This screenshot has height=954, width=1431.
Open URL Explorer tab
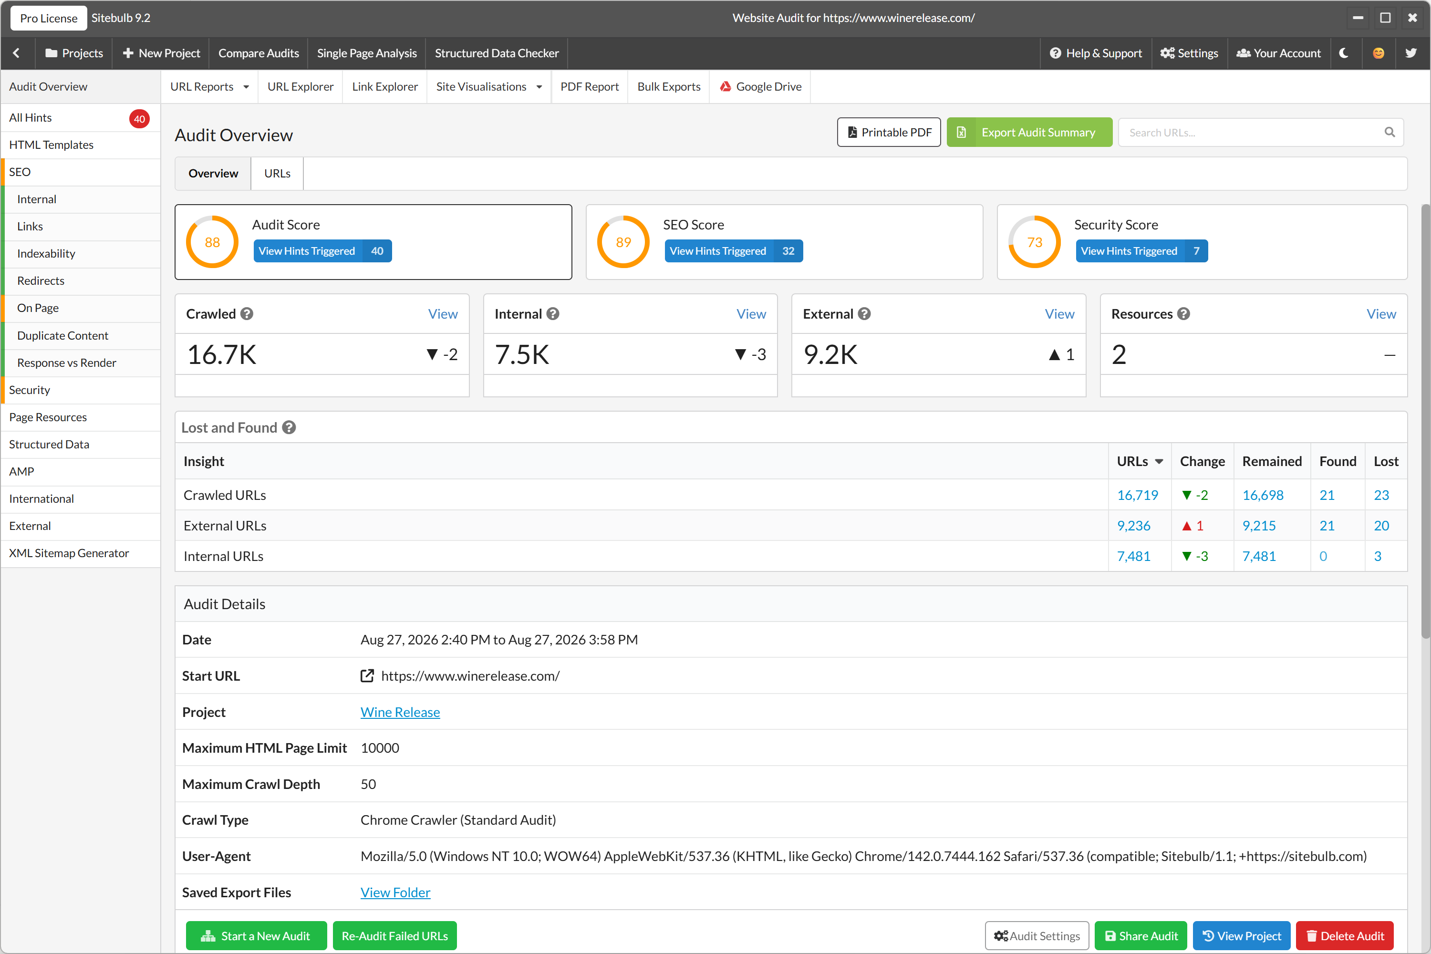(x=301, y=86)
